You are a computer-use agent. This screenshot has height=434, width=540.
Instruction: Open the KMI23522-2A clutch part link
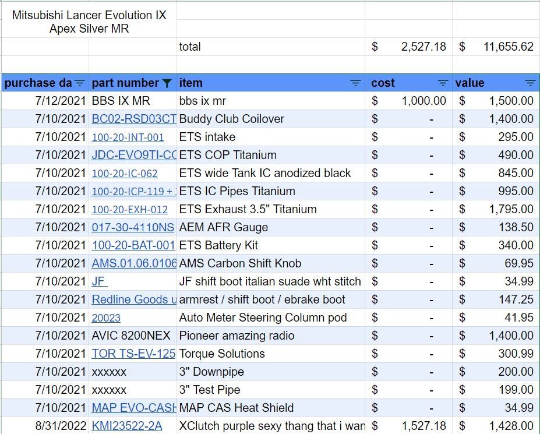point(127,426)
